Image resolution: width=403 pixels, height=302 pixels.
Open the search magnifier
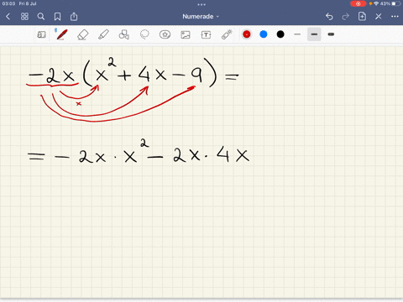click(x=41, y=17)
